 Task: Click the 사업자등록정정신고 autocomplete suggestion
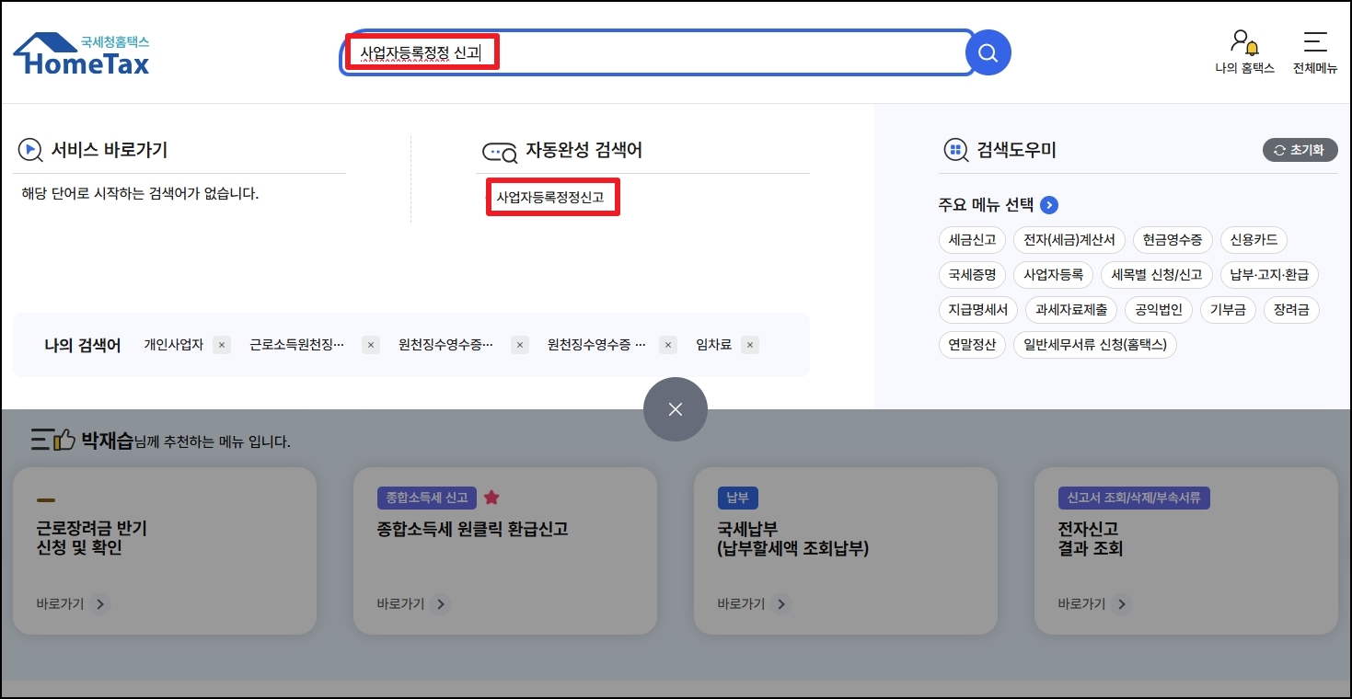pyautogui.click(x=553, y=198)
